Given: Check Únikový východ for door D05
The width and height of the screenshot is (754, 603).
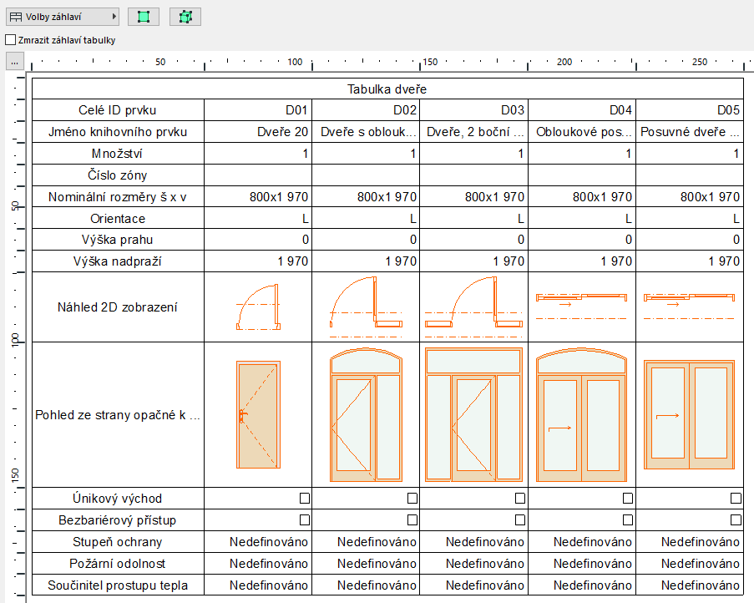Looking at the screenshot, I should 736,498.
